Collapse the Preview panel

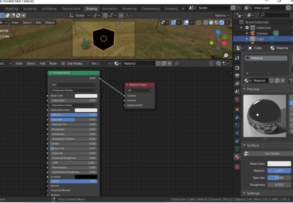pos(244,89)
